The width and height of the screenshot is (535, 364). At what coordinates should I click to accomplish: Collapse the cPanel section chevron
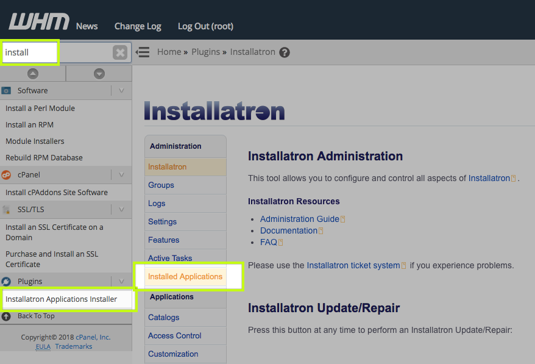click(121, 175)
